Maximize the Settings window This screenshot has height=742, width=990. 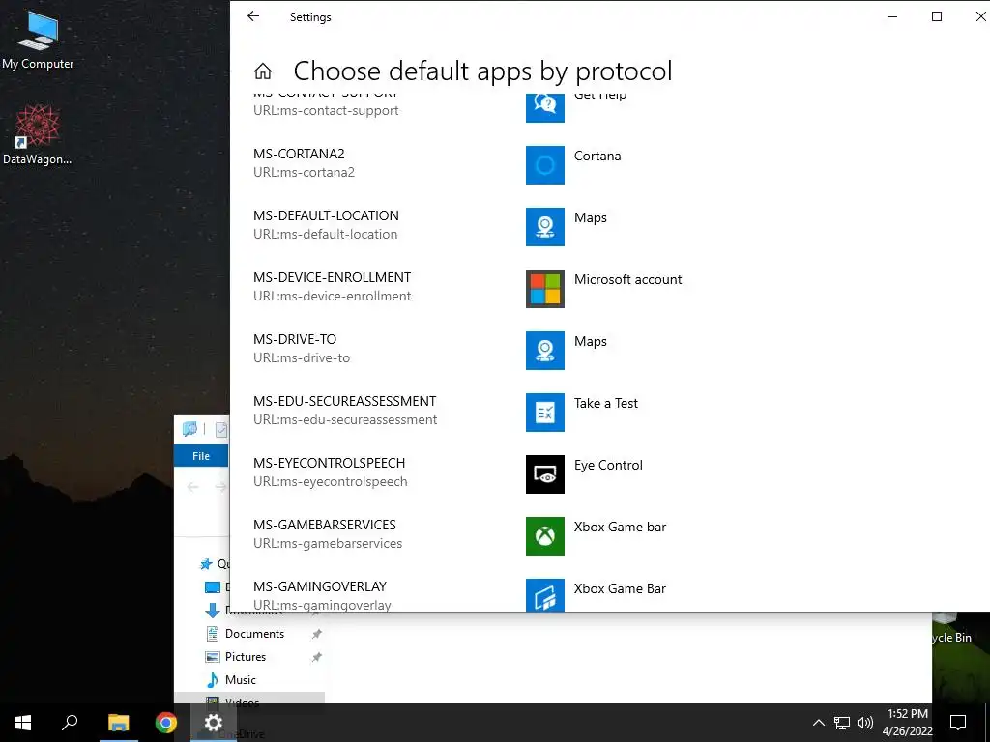tap(936, 16)
